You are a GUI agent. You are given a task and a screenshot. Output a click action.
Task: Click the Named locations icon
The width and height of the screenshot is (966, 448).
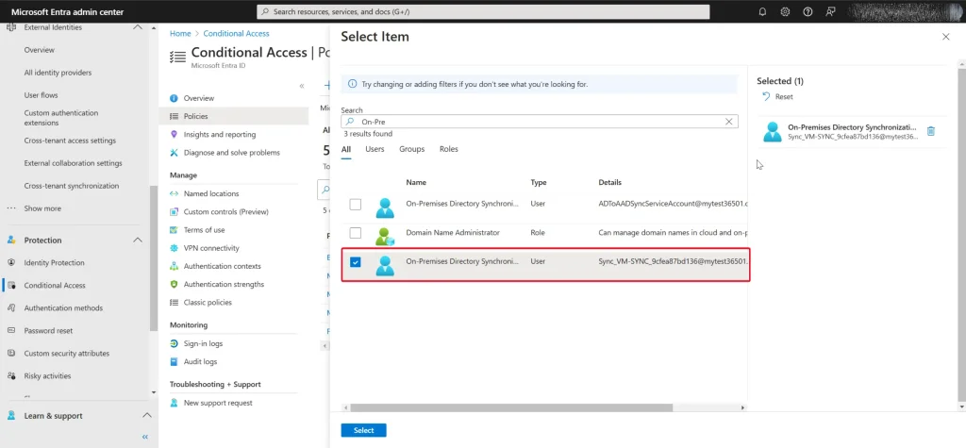click(174, 193)
